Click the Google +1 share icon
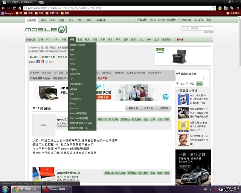The height and width of the screenshot is (193, 241). pos(51,62)
